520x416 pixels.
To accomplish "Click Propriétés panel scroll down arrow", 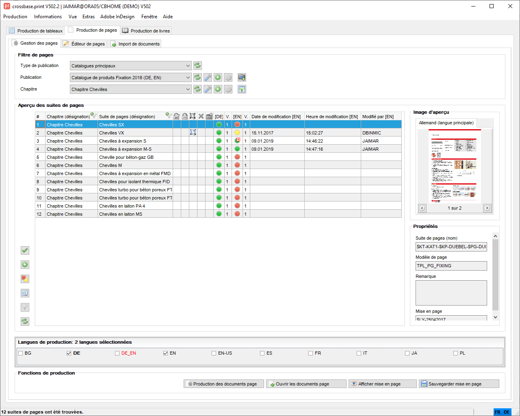I will point(495,317).
